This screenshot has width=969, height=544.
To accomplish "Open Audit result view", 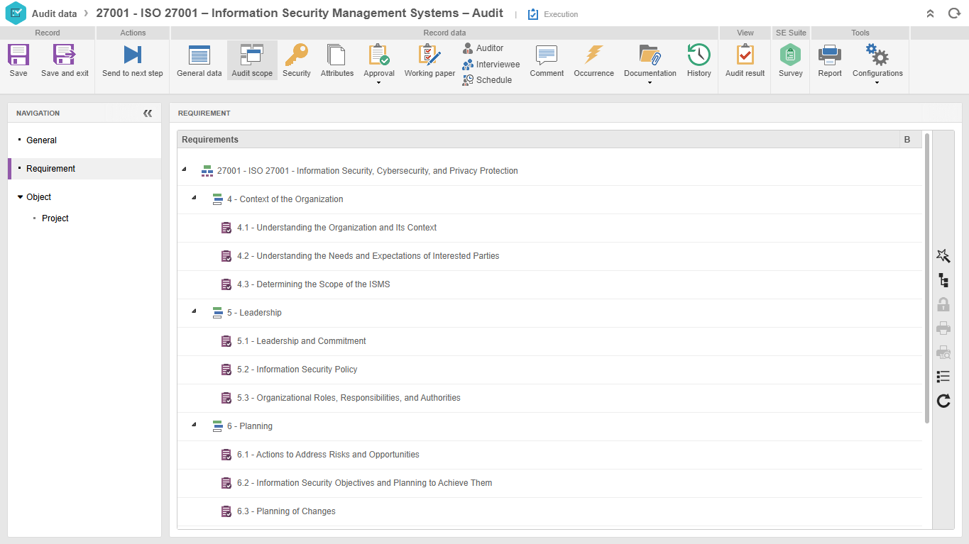I will 745,60.
